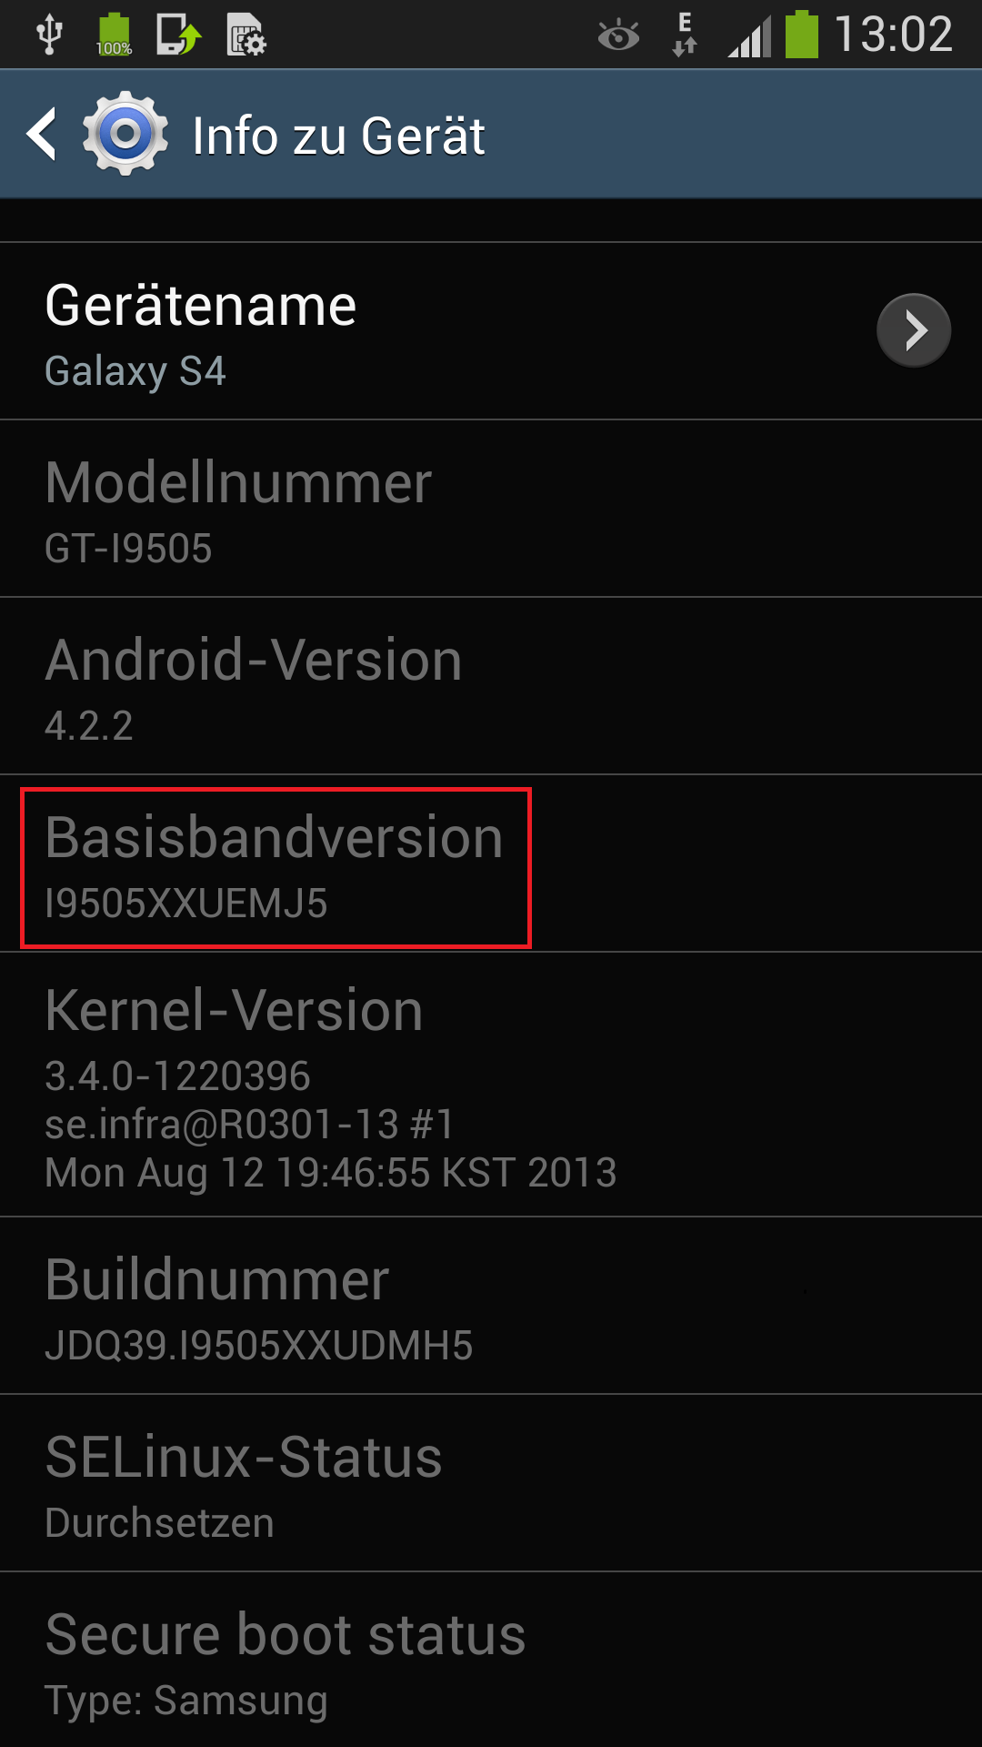Tap the Settings gear icon
982x1747 pixels.
(x=125, y=134)
